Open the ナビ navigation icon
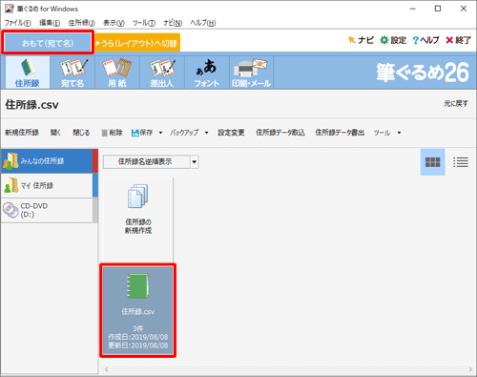The width and height of the screenshot is (477, 377). [x=351, y=40]
